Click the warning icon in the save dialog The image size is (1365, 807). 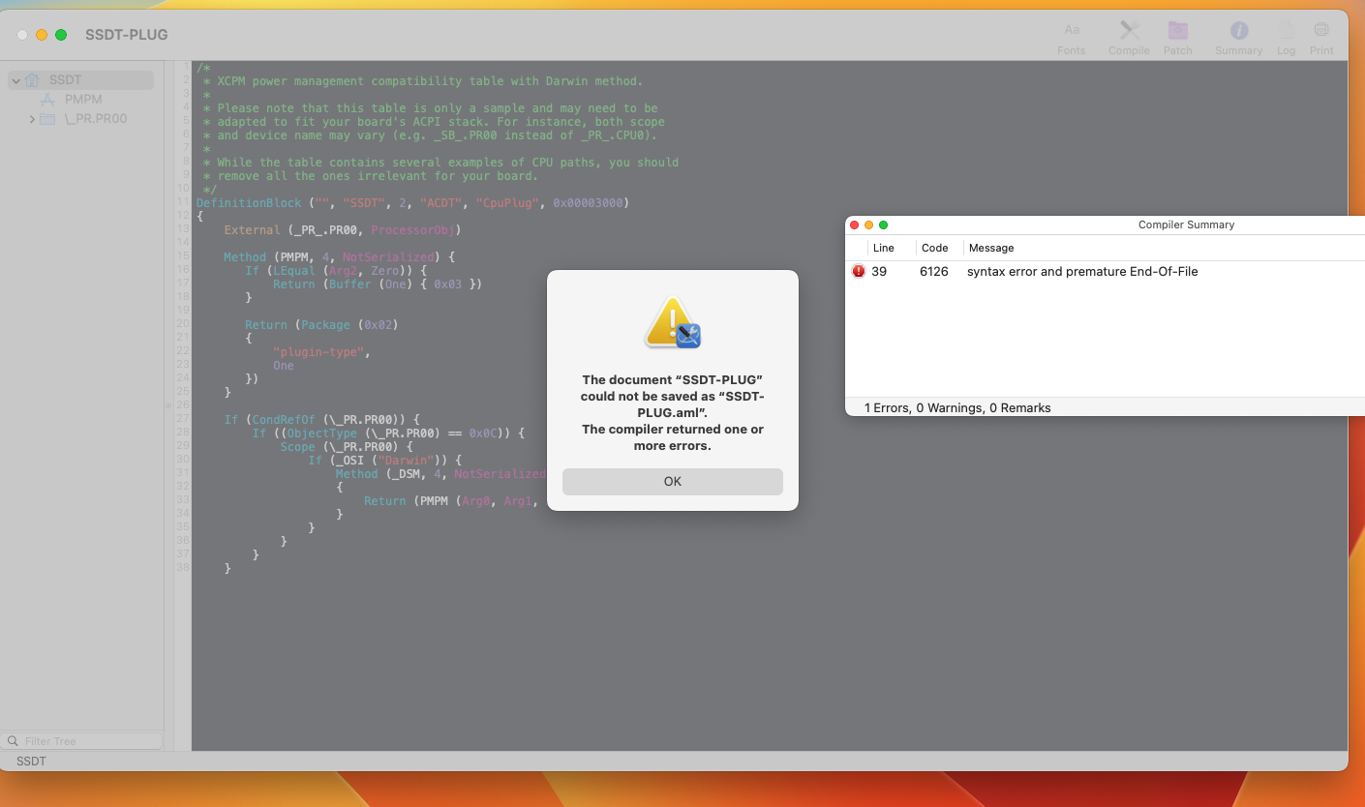tap(672, 323)
